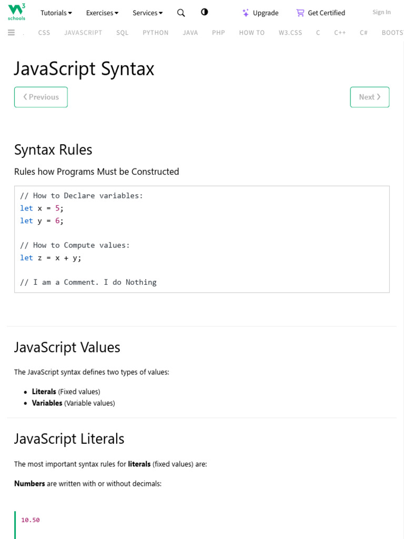This screenshot has height=539, width=404.
Task: Open the HOW TO section
Action: (252, 33)
